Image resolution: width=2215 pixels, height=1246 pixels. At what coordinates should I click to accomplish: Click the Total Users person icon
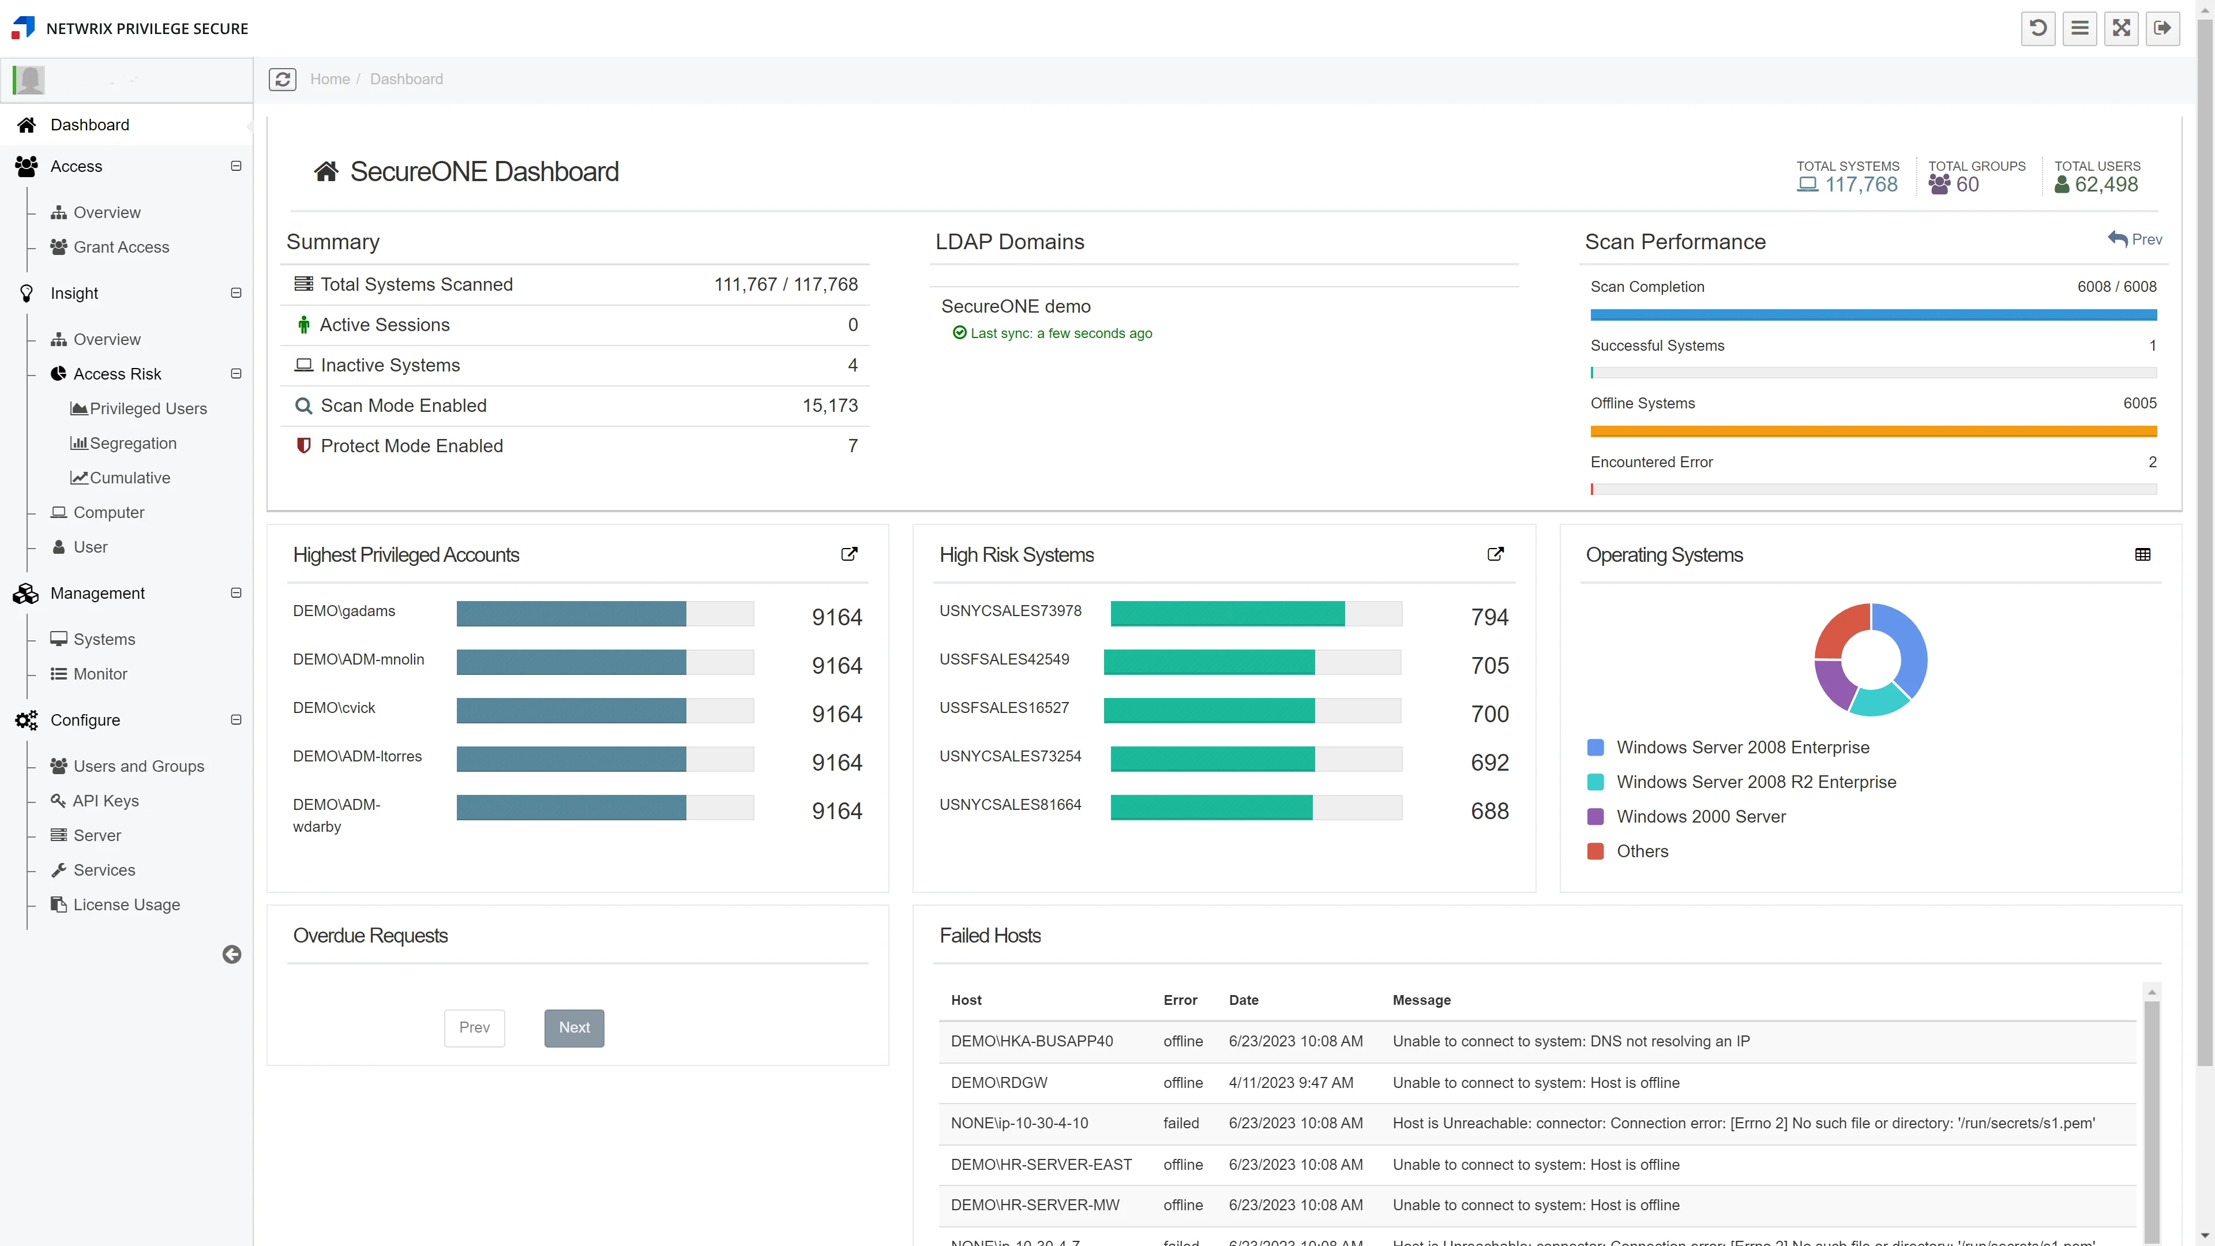coord(2062,184)
